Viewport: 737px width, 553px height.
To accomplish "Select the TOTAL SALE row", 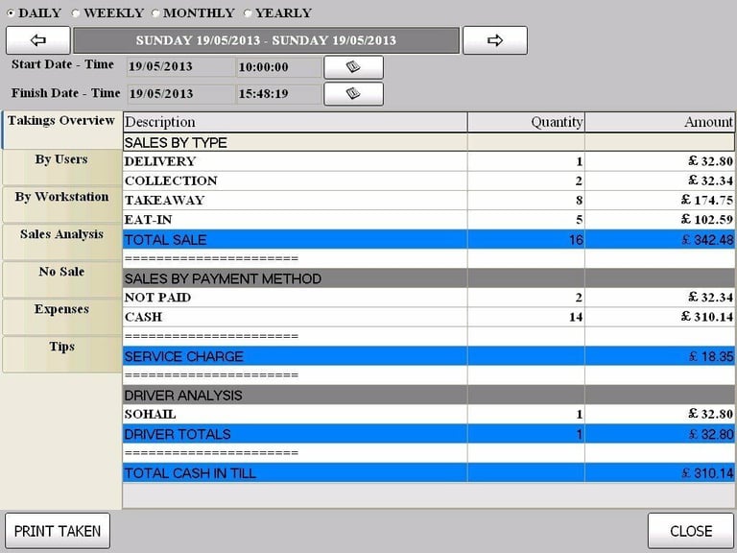I will coord(429,239).
